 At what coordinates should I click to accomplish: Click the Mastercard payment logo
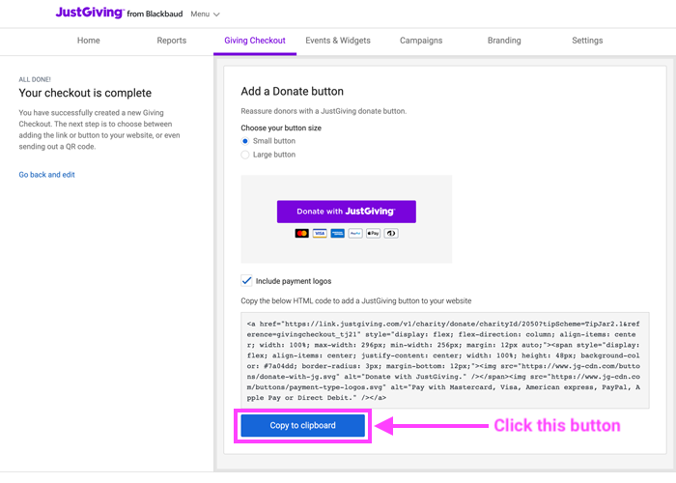tap(302, 234)
